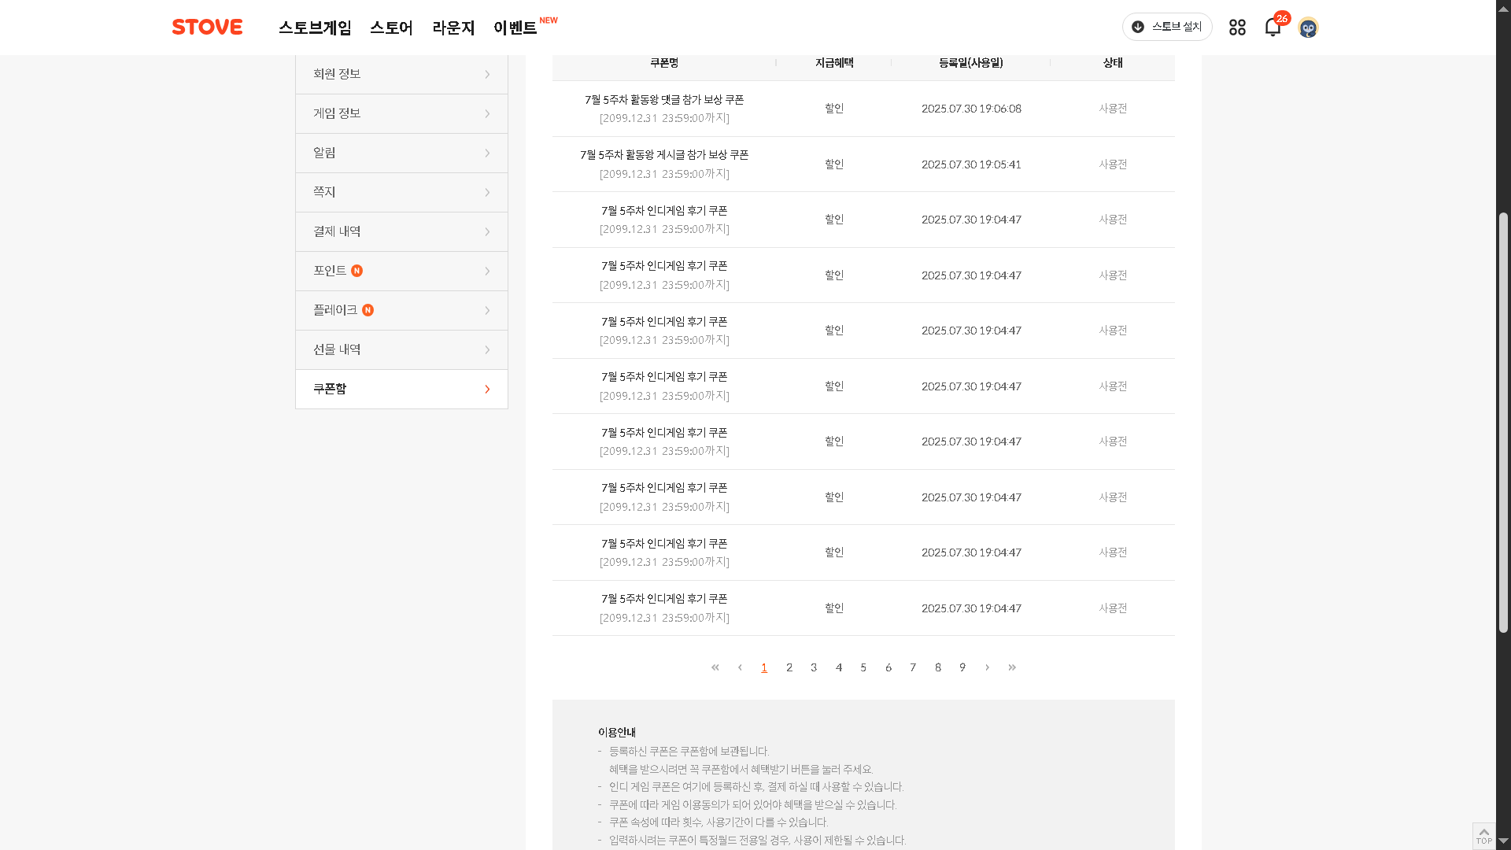
Task: Click coupon 7월 5주차 활동왕 게시글 참가 보상 쿠폰
Action: (664, 155)
